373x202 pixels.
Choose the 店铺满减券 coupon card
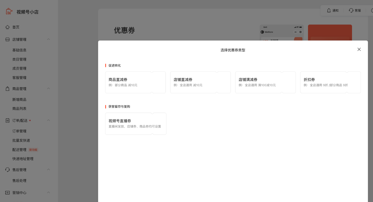[265, 82]
